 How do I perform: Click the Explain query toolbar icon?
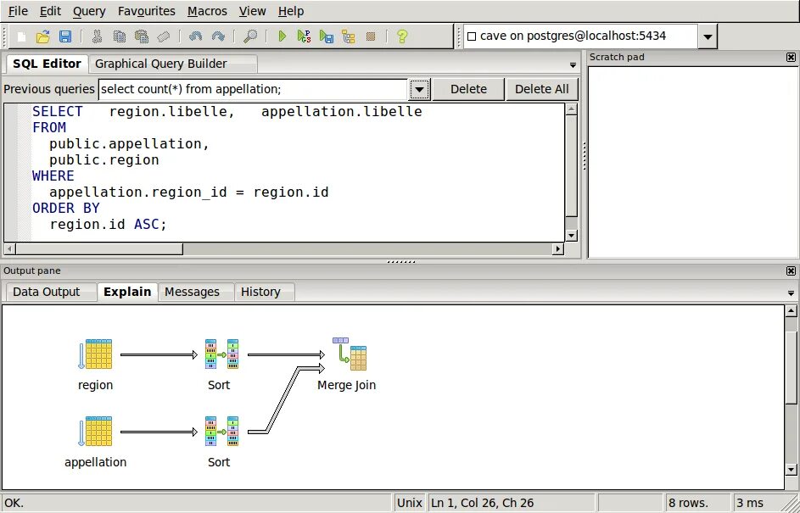[349, 36]
